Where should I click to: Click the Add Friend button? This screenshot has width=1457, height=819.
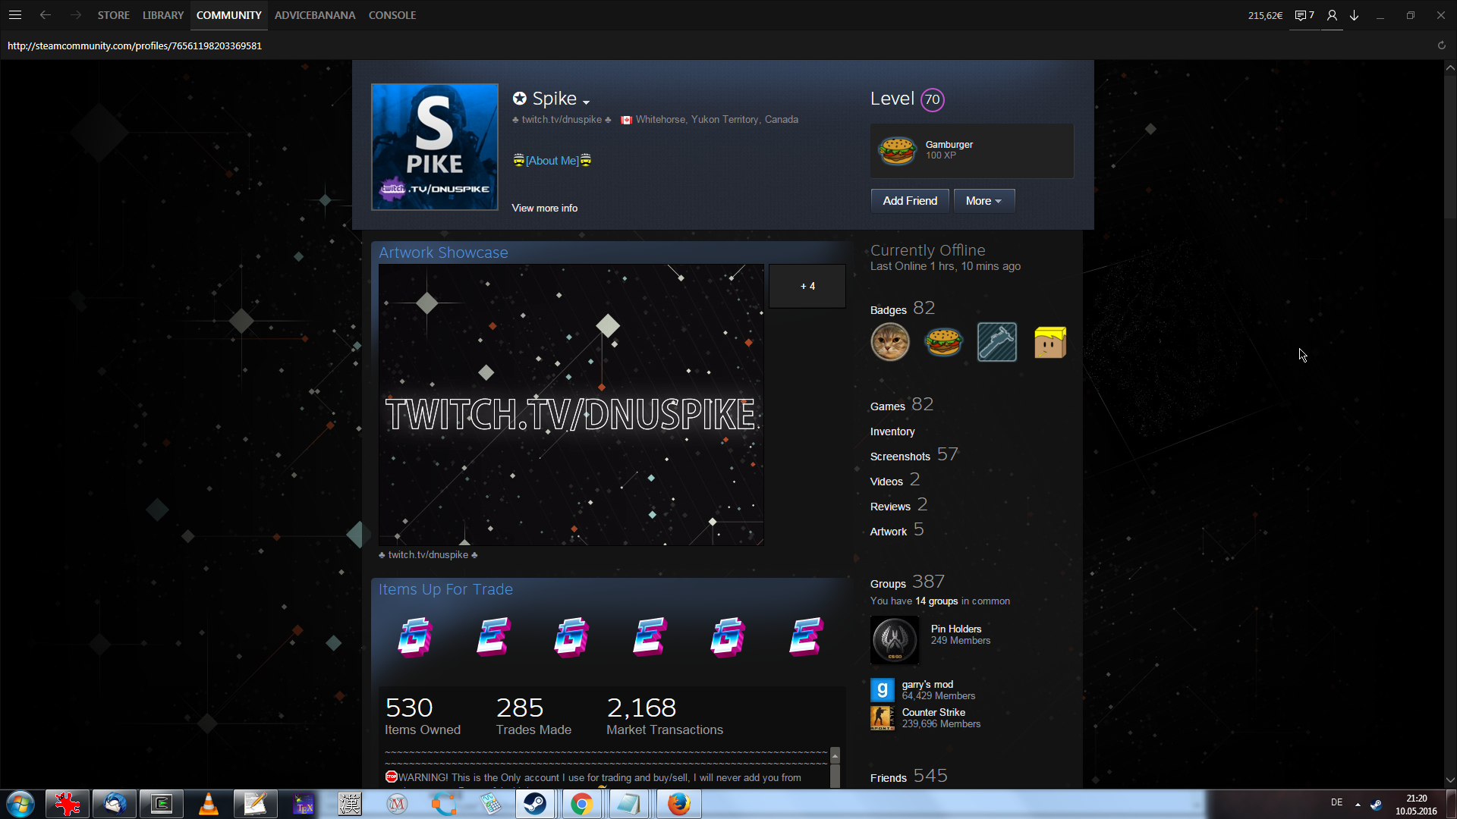tap(910, 201)
